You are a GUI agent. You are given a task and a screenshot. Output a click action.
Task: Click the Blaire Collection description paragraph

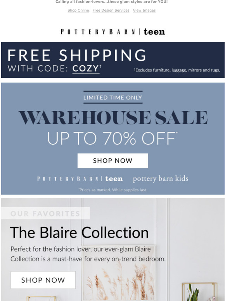click(x=88, y=254)
